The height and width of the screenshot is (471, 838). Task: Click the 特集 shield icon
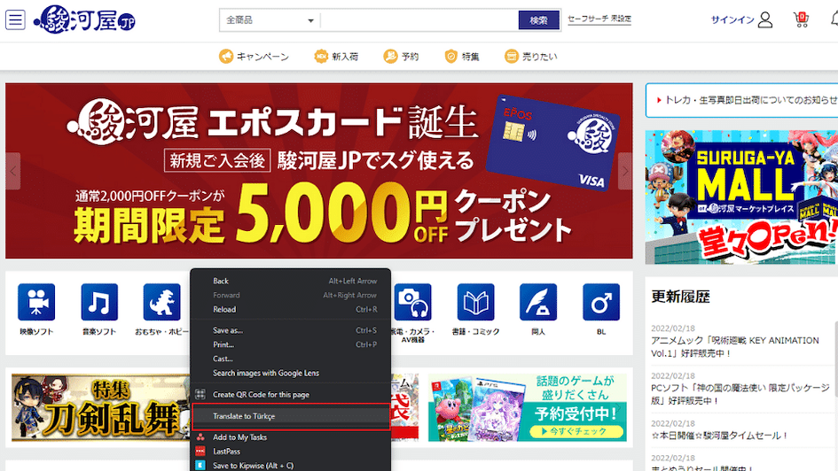coord(451,56)
